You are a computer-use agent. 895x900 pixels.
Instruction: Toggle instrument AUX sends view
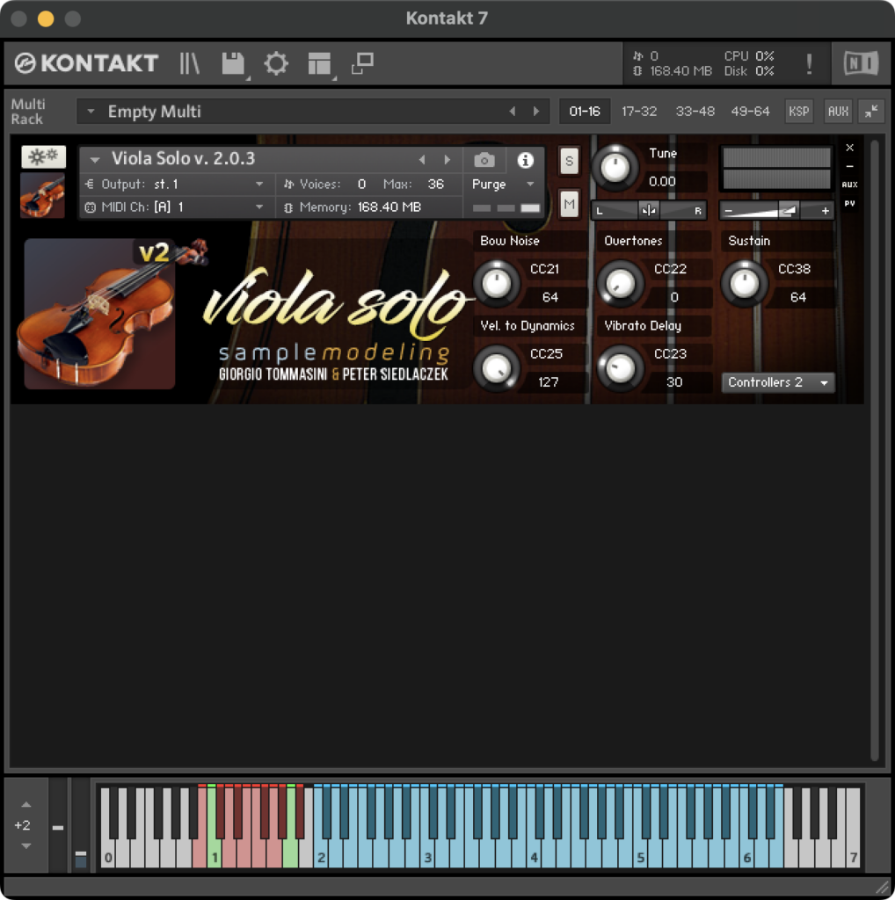click(x=849, y=185)
